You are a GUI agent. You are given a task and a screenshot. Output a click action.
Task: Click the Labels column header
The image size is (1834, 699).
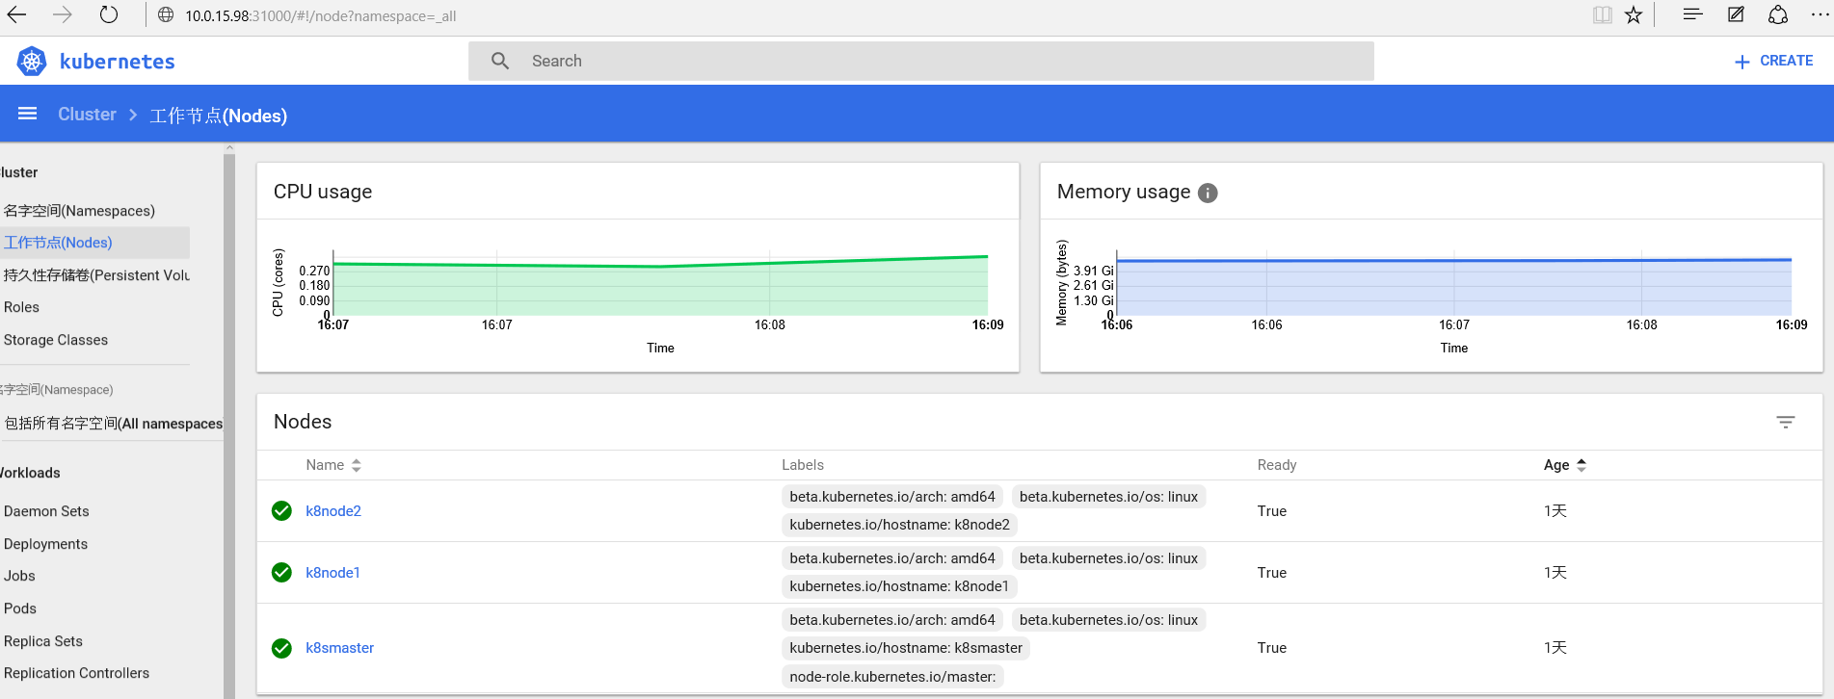[x=803, y=465]
